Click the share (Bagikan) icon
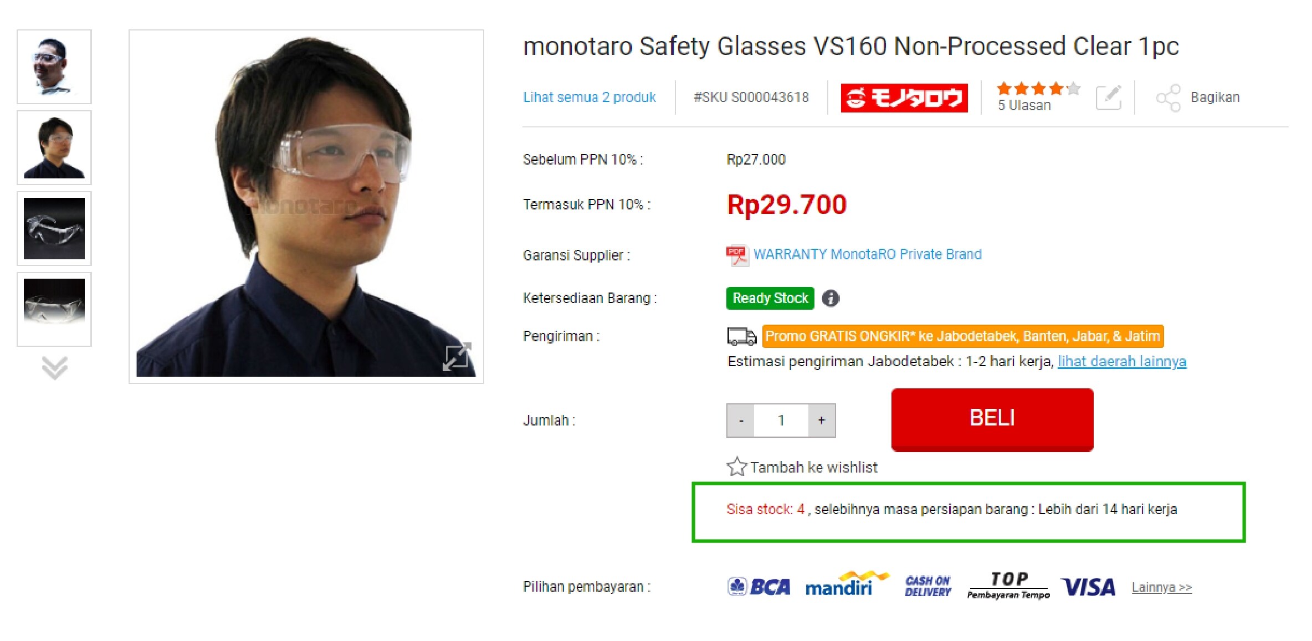 click(x=1168, y=98)
